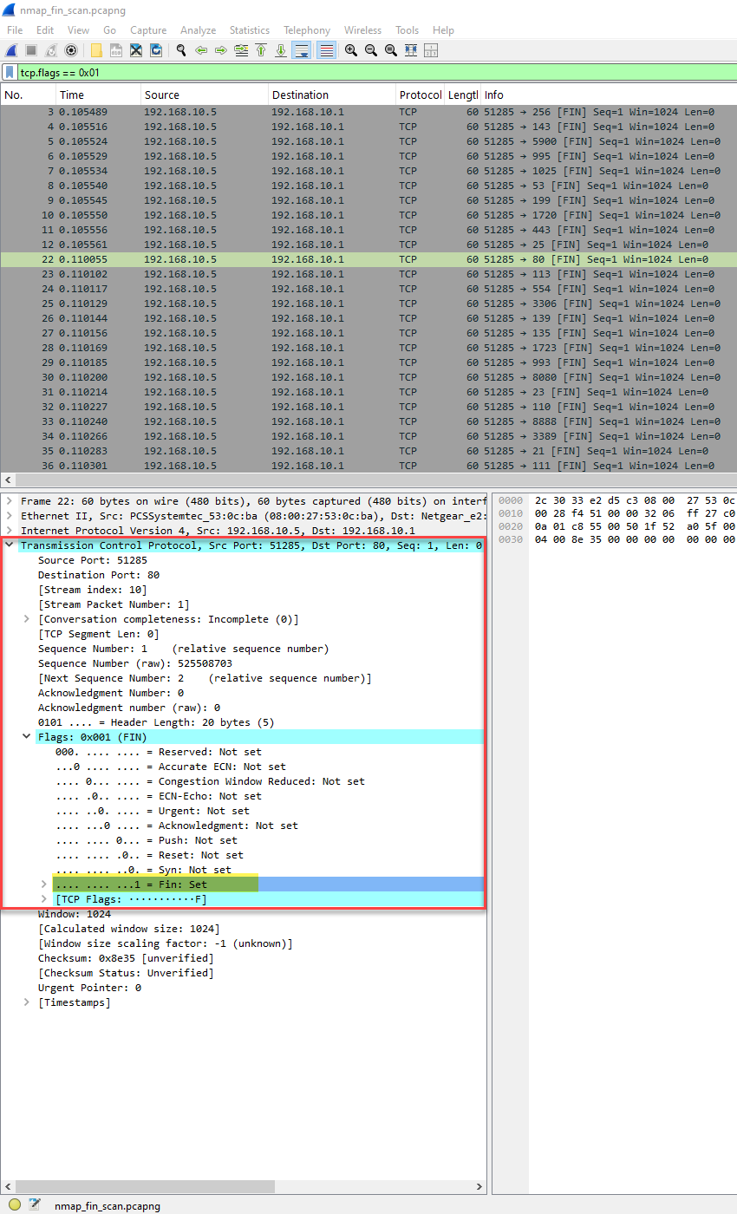Click the capture comments annotation icon
This screenshot has width=737, height=1214.
pyautogui.click(x=35, y=1204)
